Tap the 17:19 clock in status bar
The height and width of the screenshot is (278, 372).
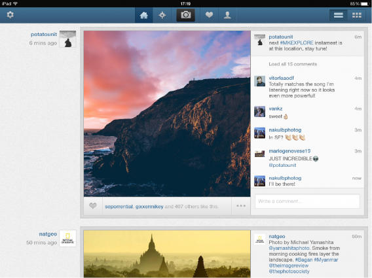coord(185,3)
